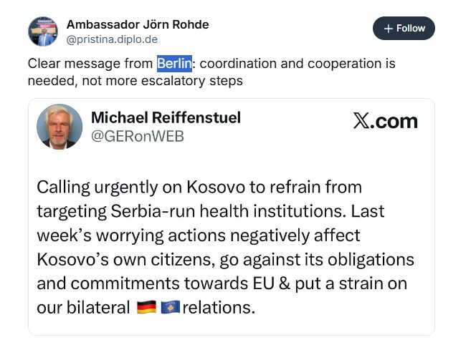Click the Kosovo flag emoji
This screenshot has width=476, height=345.
point(170,308)
